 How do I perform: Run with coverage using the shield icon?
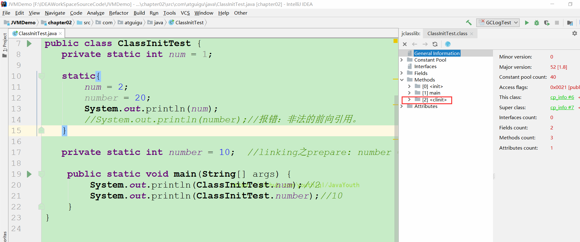547,23
